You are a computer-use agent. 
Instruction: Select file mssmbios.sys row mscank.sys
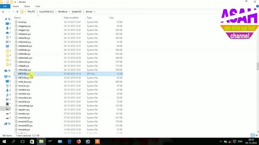pyautogui.click(x=24, y=130)
